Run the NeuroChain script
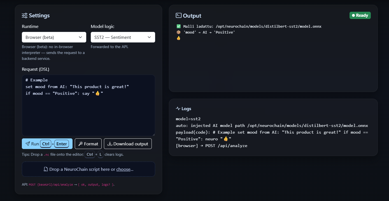The width and height of the screenshot is (389, 201). tap(47, 143)
